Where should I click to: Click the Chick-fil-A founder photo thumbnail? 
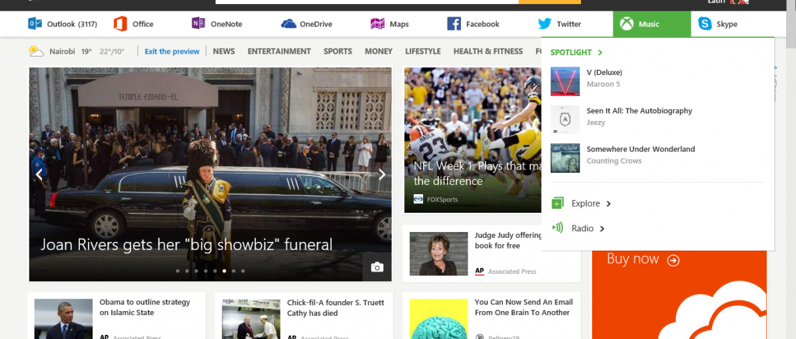[251, 319]
